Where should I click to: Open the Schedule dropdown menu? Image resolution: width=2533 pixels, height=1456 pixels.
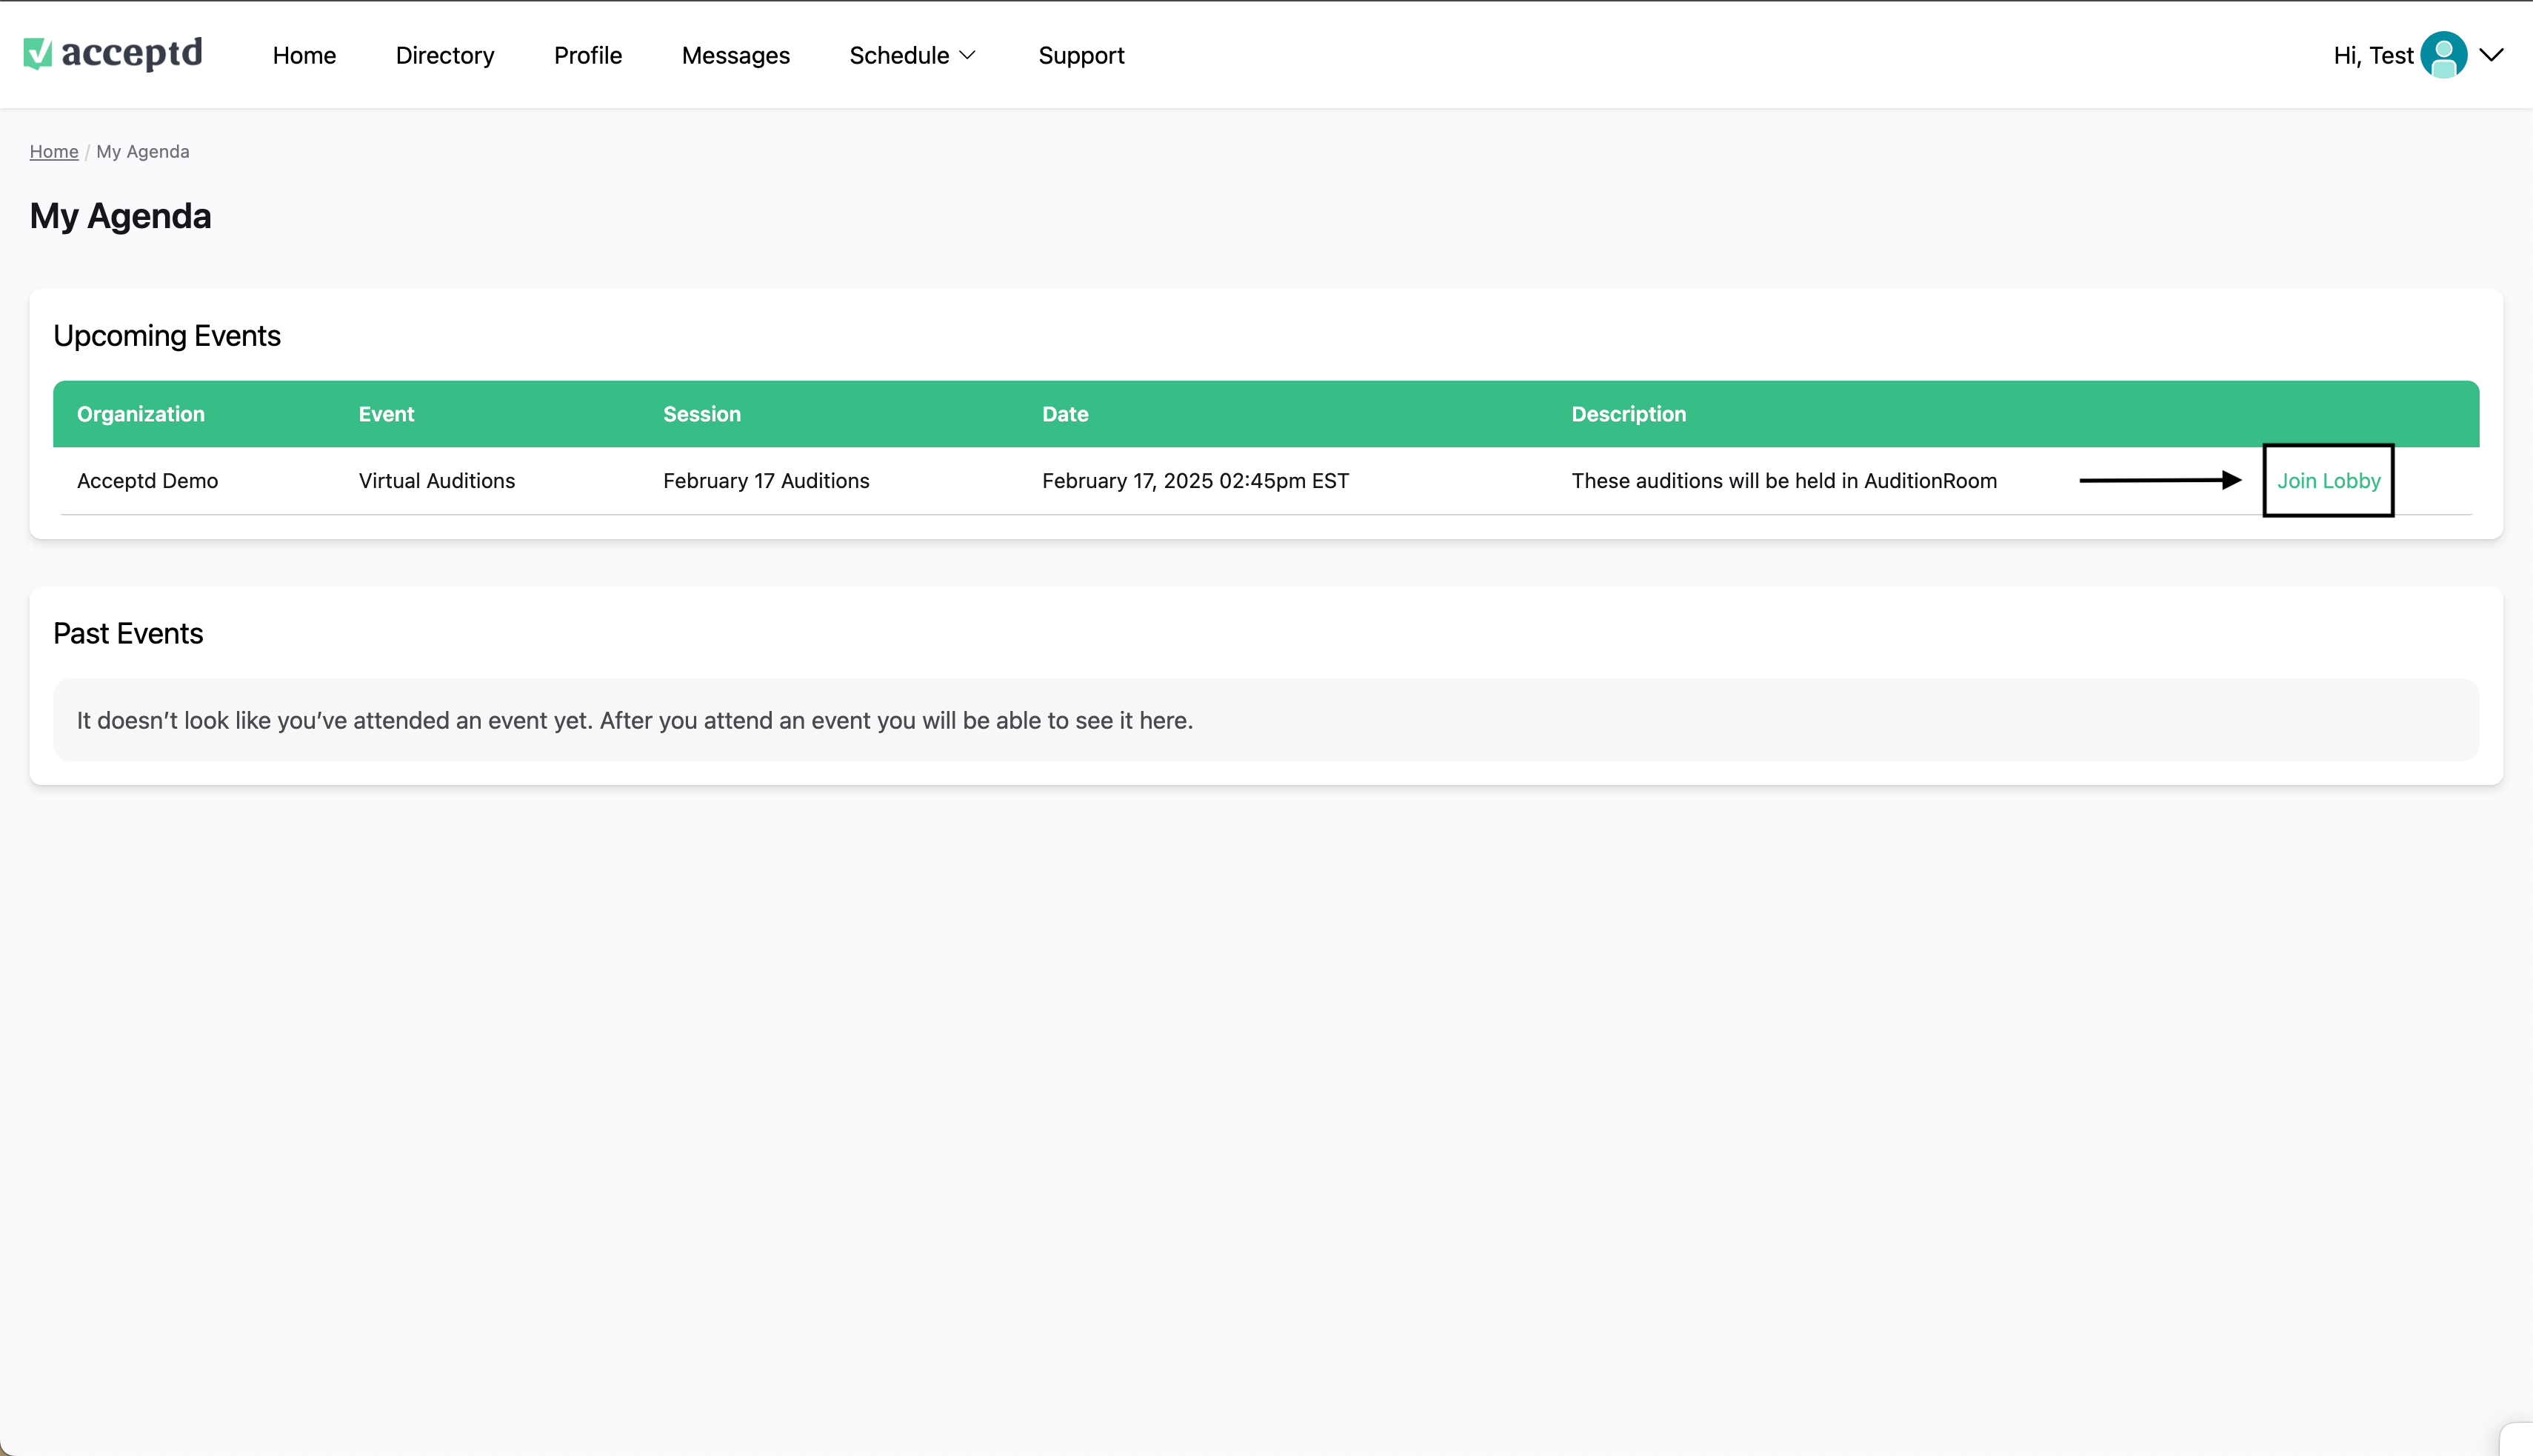click(911, 55)
